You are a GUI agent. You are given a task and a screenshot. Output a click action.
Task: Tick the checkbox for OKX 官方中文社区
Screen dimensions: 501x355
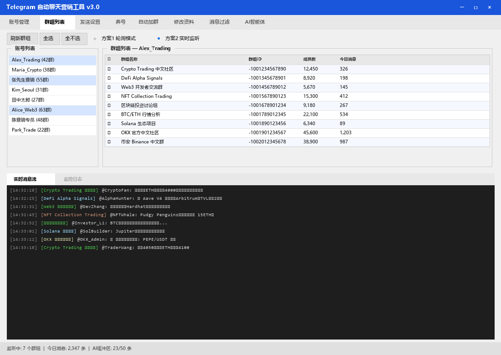click(109, 133)
